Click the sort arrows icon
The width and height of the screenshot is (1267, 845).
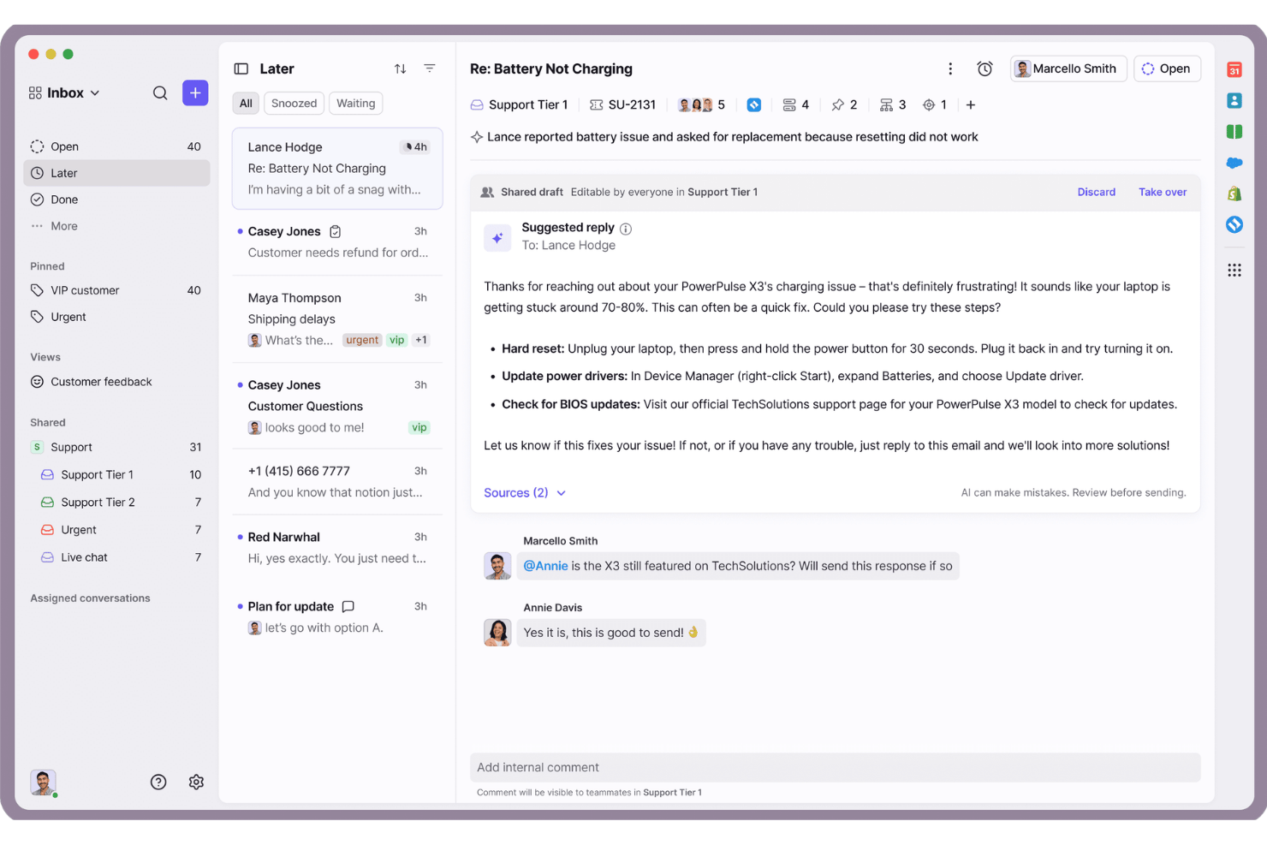pyautogui.click(x=400, y=68)
